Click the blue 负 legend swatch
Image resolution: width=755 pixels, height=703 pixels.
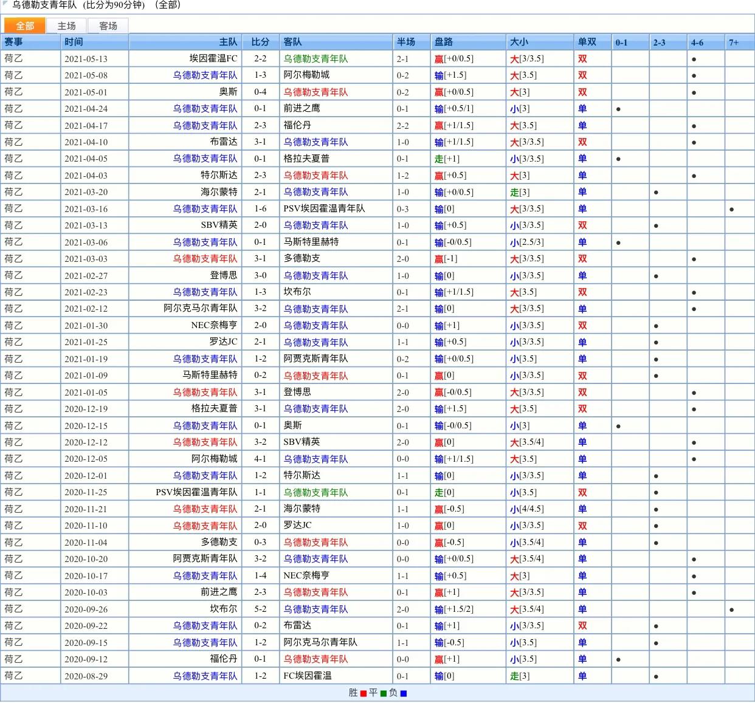point(404,693)
